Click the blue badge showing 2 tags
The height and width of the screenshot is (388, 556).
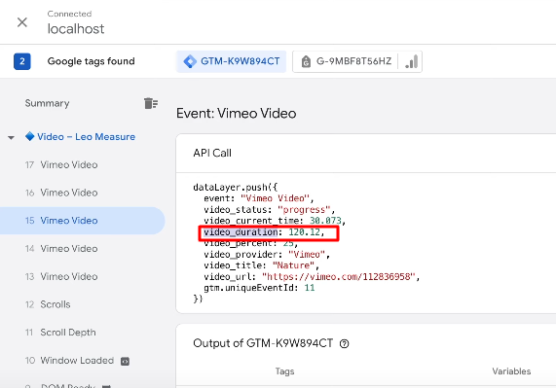coord(22,61)
